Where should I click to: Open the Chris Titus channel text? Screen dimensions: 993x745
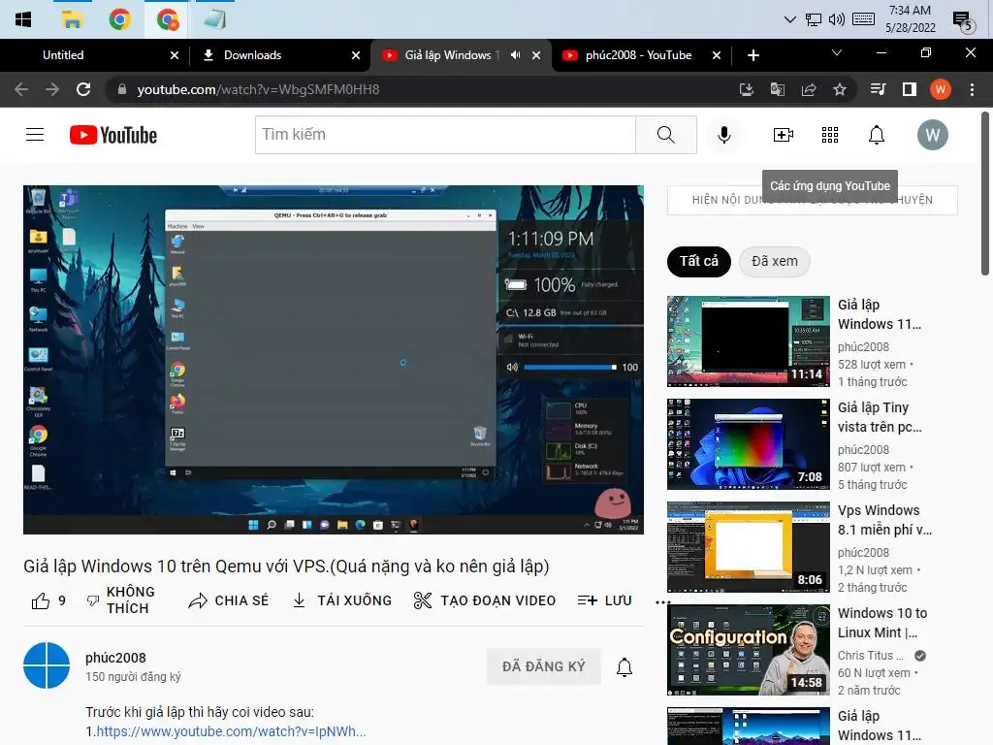click(871, 655)
